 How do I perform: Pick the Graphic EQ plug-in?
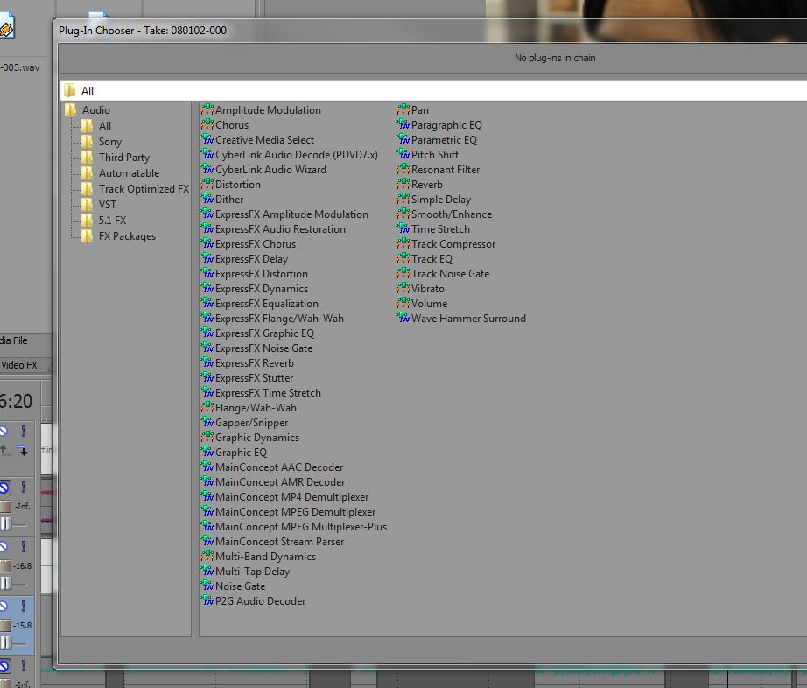tap(241, 453)
